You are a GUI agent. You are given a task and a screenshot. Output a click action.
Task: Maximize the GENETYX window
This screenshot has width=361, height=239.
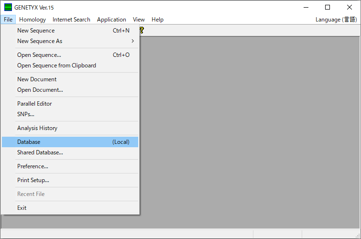click(x=328, y=7)
